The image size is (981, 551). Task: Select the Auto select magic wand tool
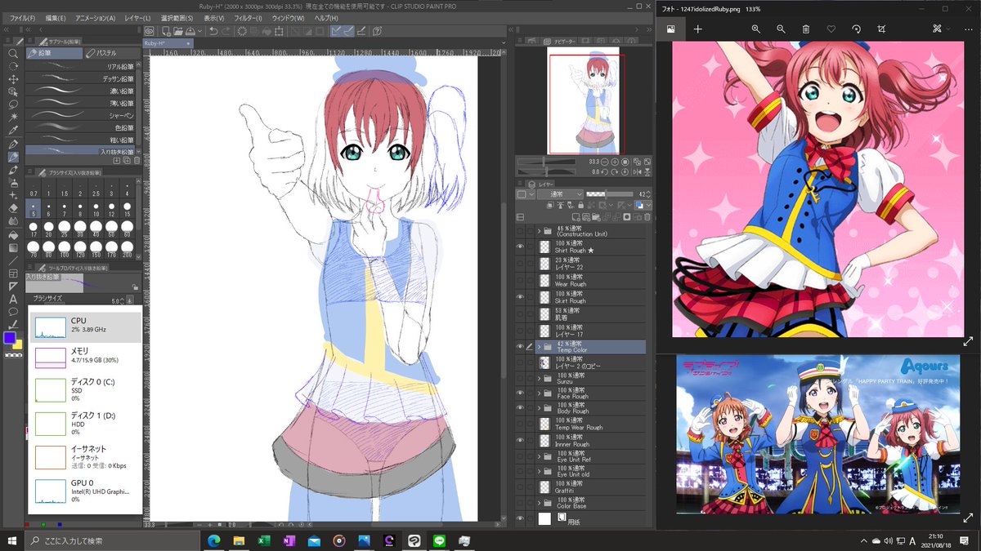tap(13, 118)
